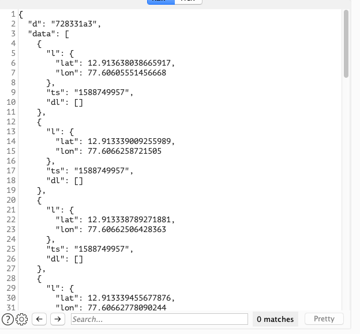Open the search help question mark icon
The width and height of the screenshot is (360, 334).
click(x=7, y=319)
